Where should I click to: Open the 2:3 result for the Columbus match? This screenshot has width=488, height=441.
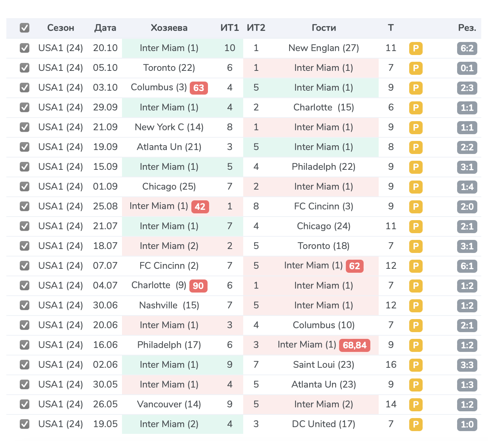tap(467, 88)
